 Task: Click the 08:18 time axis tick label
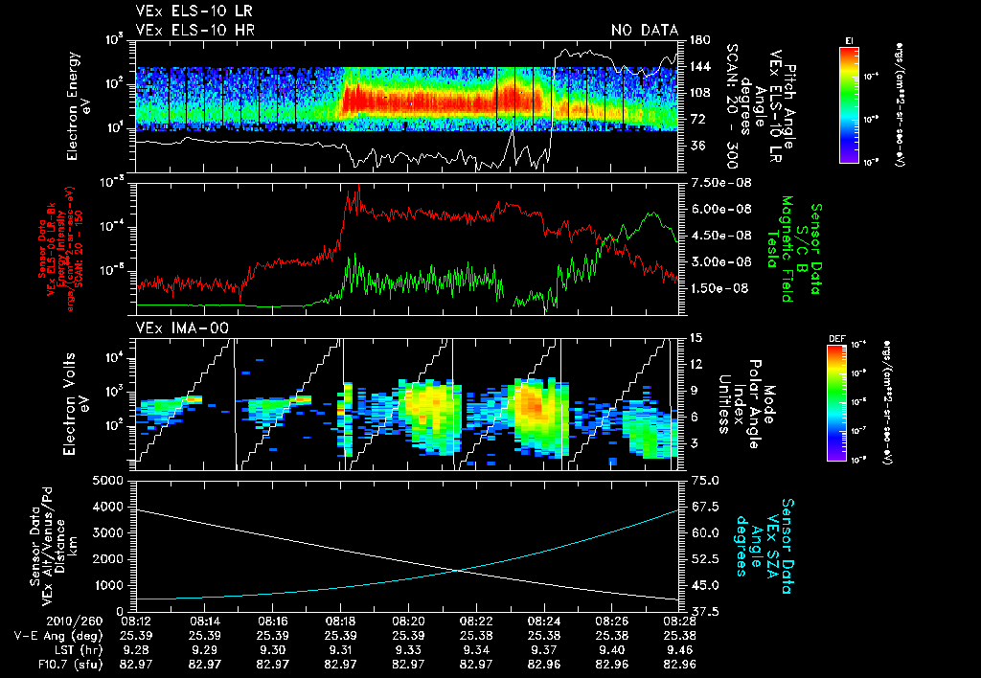pyautogui.click(x=340, y=622)
